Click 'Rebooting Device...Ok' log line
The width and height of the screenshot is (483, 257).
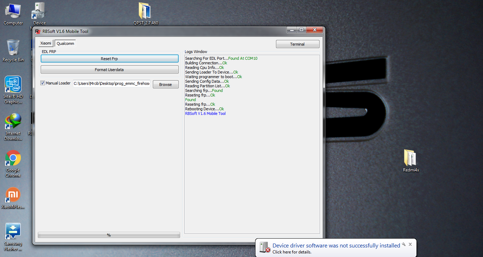click(205, 109)
